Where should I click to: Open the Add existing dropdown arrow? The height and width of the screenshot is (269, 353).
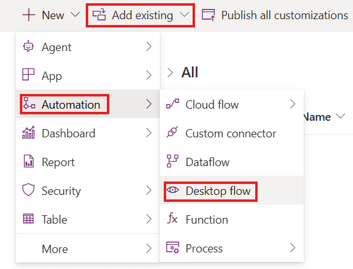(x=184, y=15)
